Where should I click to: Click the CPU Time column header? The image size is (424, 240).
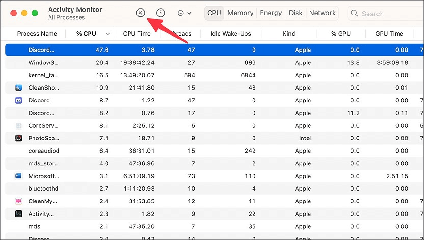(137, 34)
